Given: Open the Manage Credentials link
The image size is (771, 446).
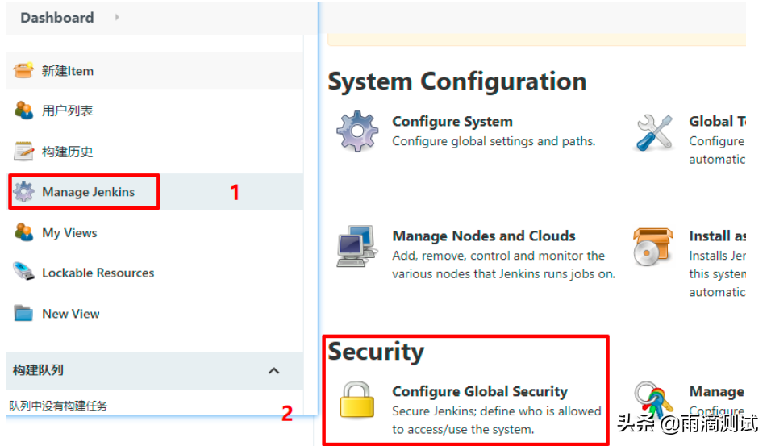Looking at the screenshot, I should [716, 391].
